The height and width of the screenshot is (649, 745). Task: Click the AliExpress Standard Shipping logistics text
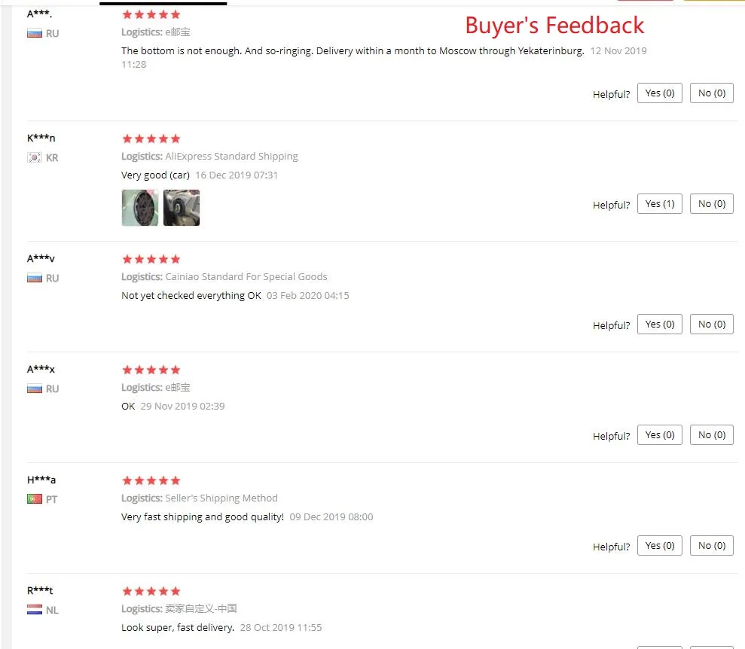pyautogui.click(x=231, y=156)
